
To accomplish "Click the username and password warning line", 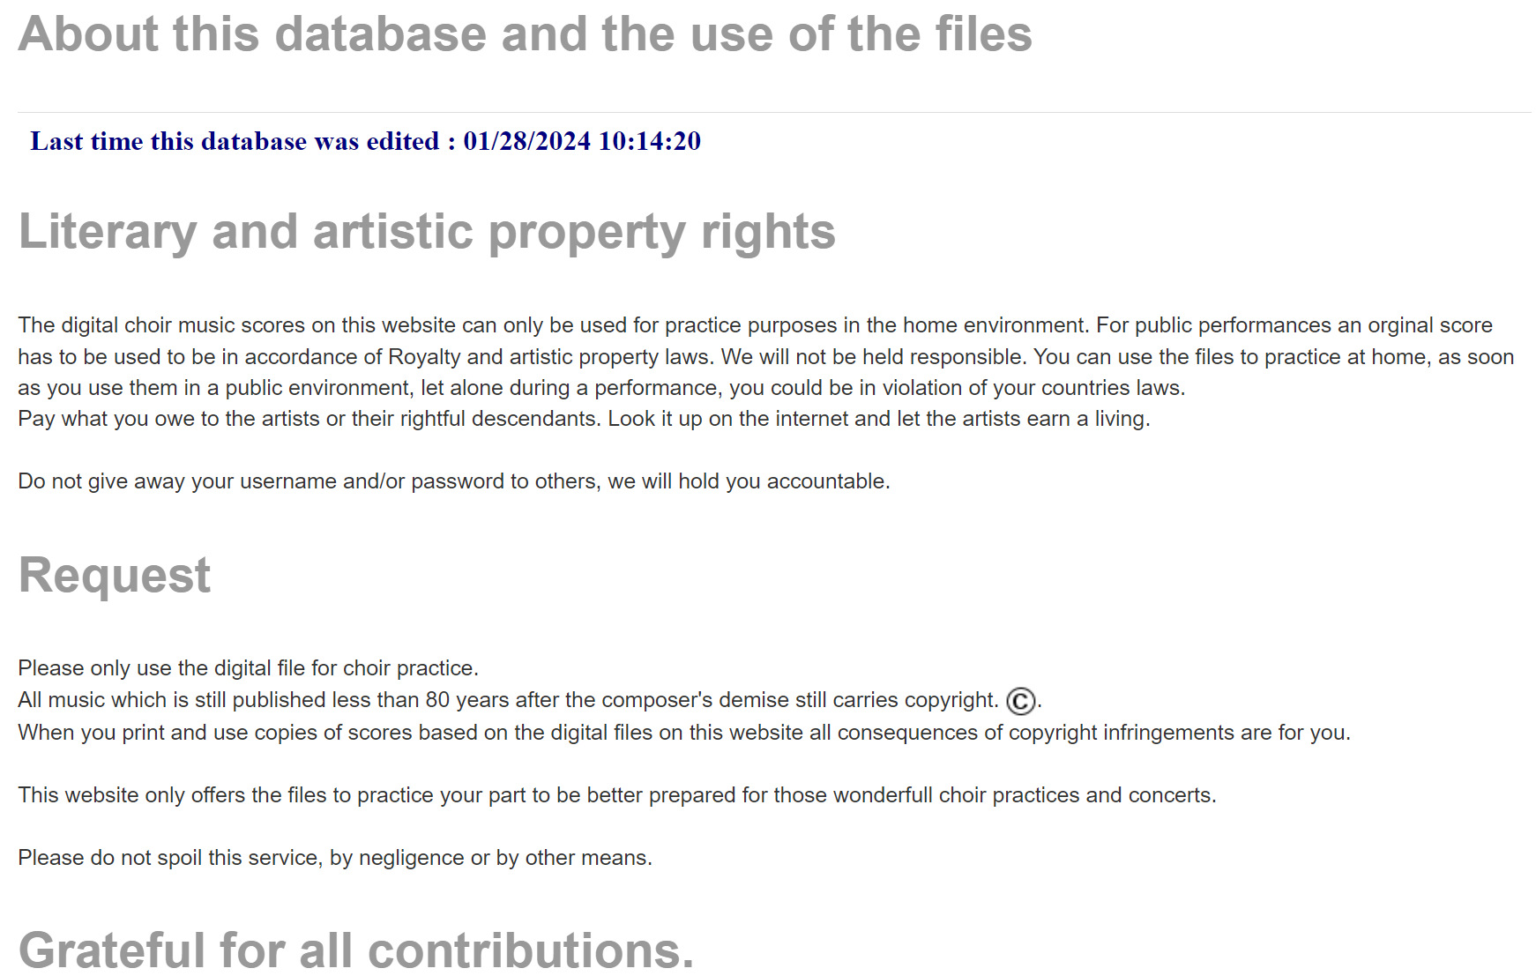I will pos(454,481).
